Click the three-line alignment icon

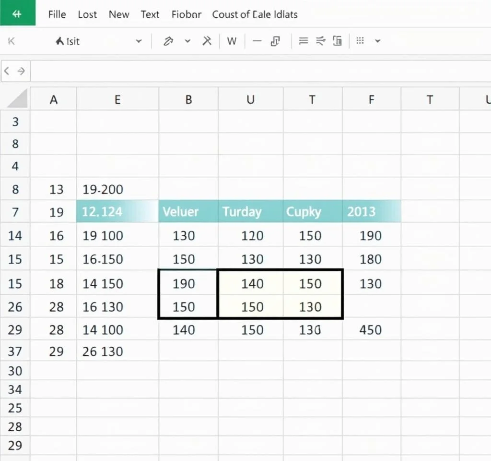click(x=303, y=41)
